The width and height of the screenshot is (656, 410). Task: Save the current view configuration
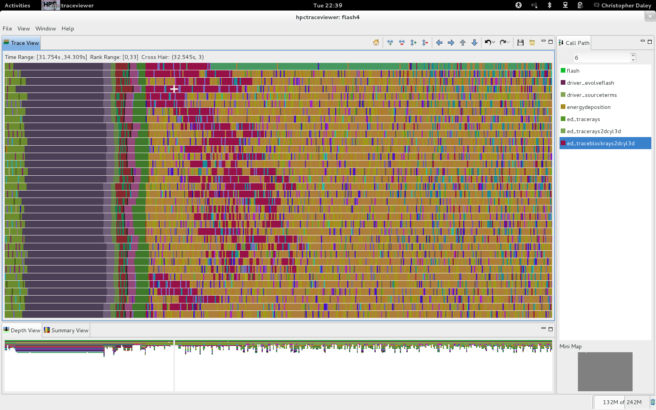click(x=521, y=43)
